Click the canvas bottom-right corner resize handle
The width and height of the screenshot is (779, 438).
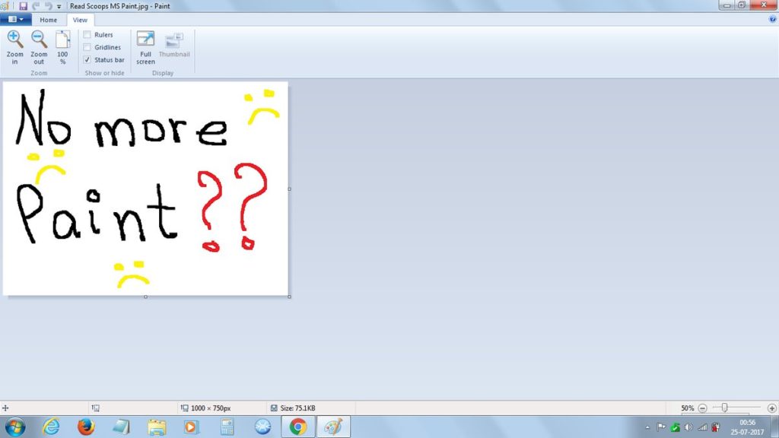pyautogui.click(x=289, y=297)
